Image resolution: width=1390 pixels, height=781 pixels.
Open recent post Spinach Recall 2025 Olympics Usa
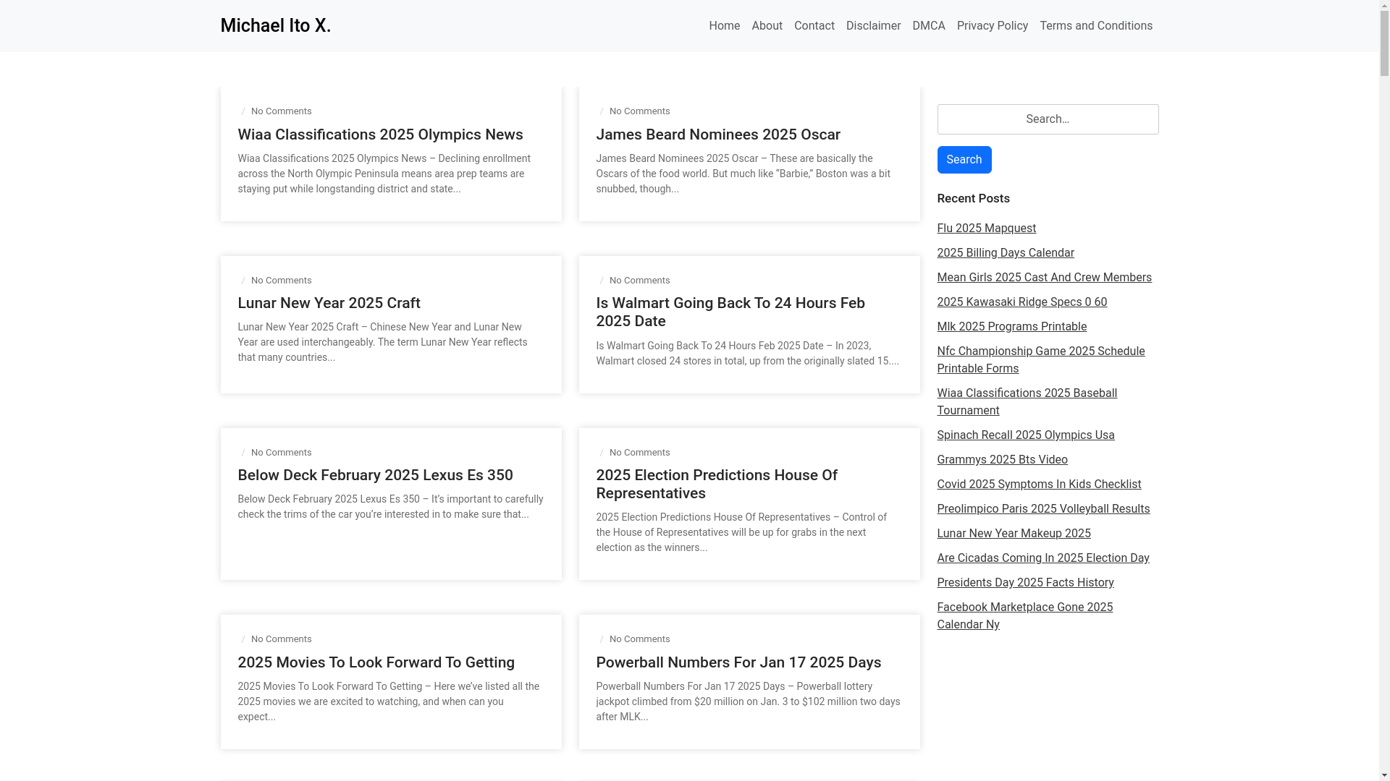tap(1025, 435)
